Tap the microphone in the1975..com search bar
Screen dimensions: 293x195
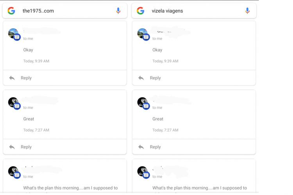coord(118,11)
